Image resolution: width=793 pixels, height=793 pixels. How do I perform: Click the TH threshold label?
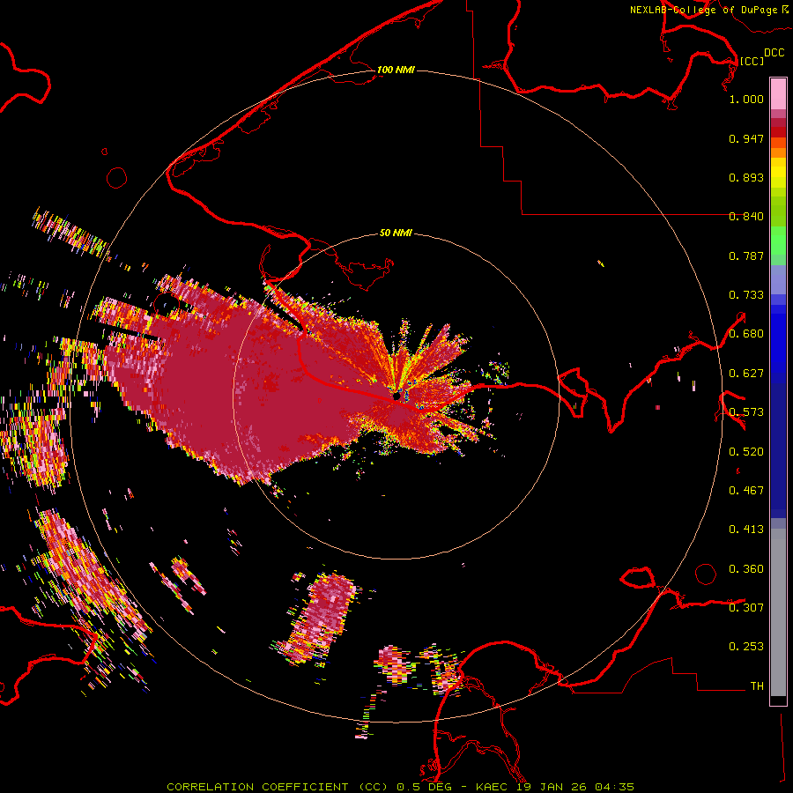pyautogui.click(x=757, y=686)
